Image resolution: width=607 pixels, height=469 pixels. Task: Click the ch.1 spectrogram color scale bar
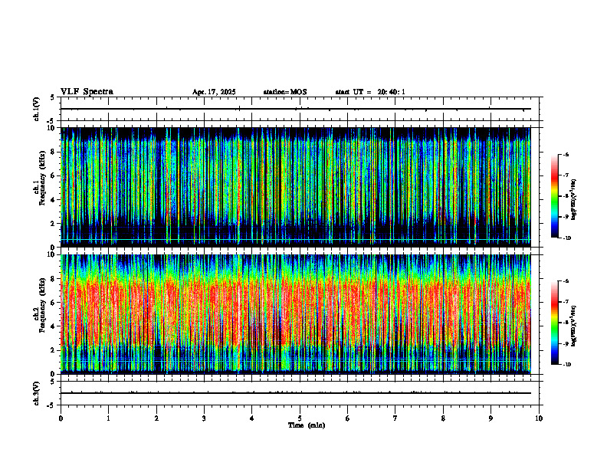[x=554, y=196]
